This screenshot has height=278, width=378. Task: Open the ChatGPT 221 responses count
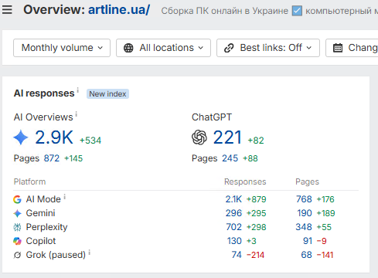(227, 137)
